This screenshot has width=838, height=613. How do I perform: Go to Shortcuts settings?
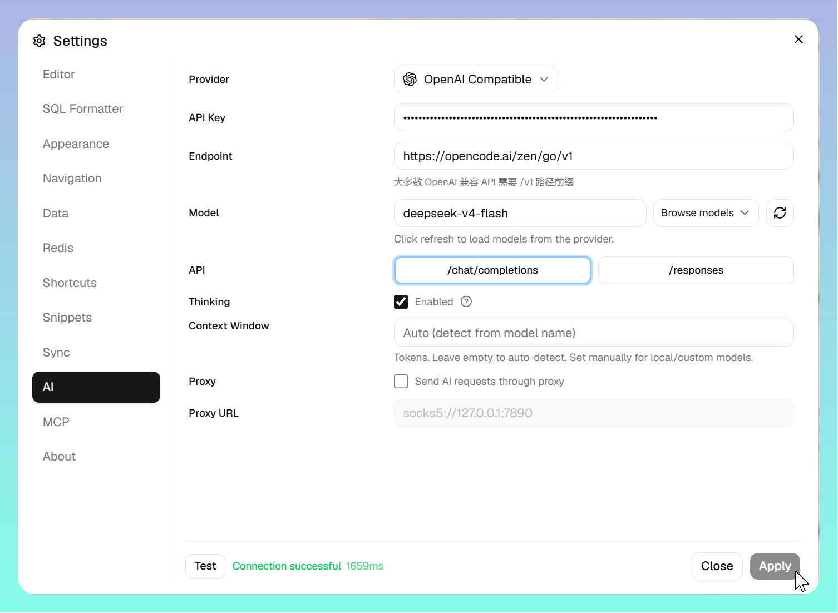pyautogui.click(x=96, y=283)
